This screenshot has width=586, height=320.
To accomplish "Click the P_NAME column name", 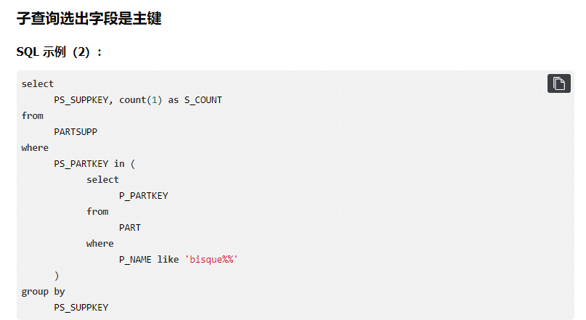I will coord(135,260).
